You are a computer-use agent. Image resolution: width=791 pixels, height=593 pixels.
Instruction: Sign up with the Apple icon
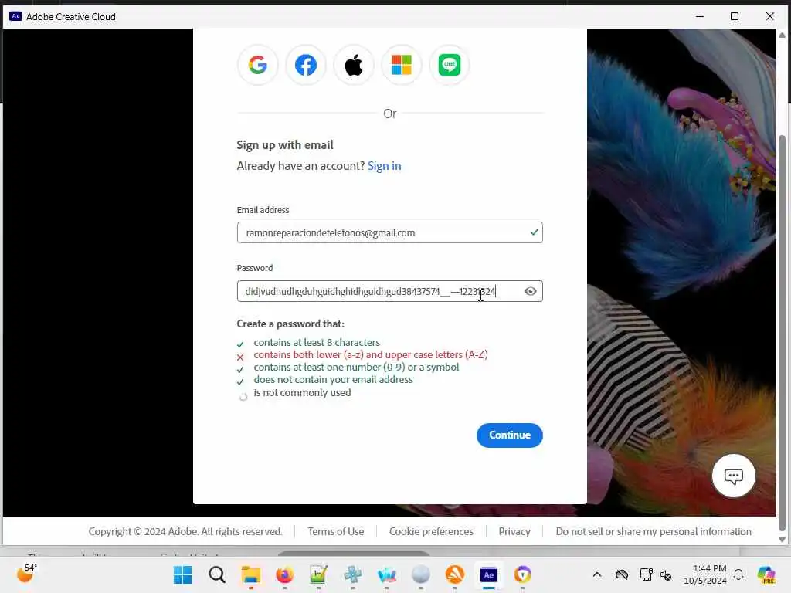click(x=354, y=65)
